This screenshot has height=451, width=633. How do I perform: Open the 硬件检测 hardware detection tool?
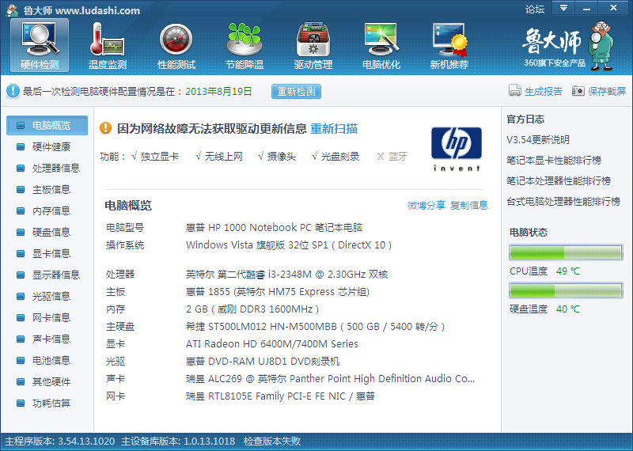[40, 46]
